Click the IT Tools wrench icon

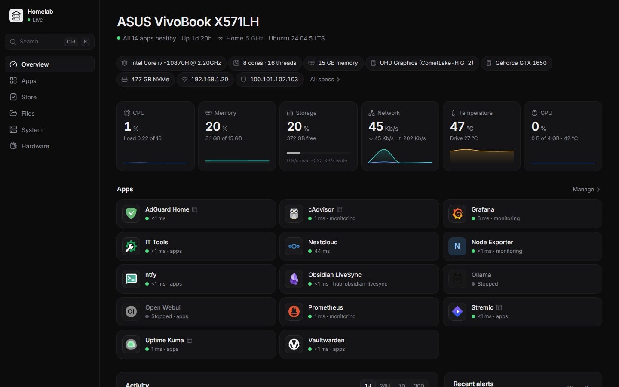pos(131,246)
